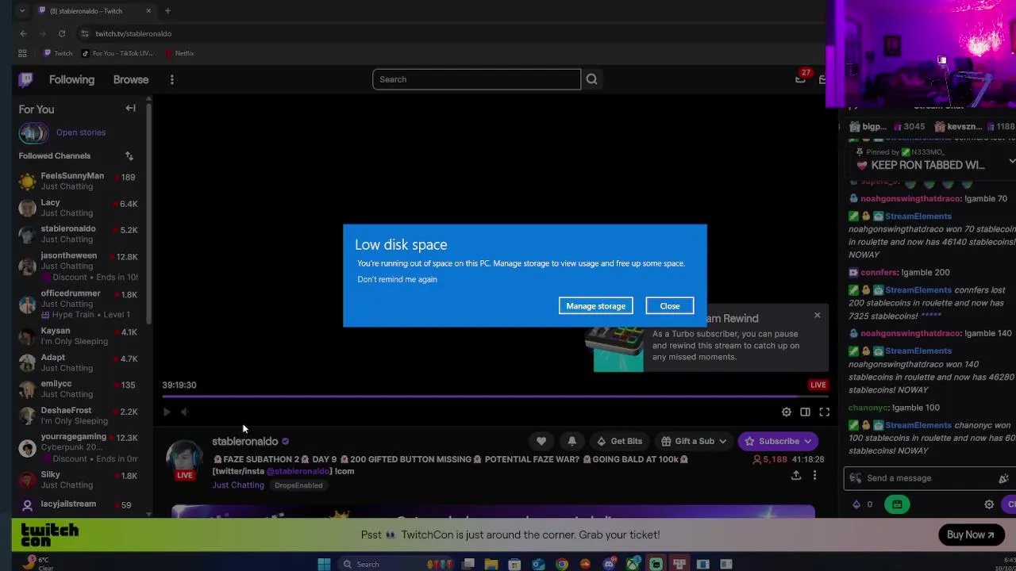Follow heart icon for stableronaldo
Screen dimensions: 1016x571
pyautogui.click(x=541, y=441)
